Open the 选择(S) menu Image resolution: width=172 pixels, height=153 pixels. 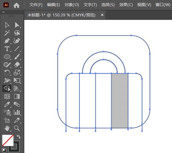[108, 5]
